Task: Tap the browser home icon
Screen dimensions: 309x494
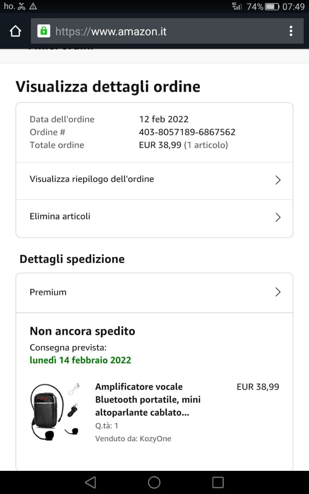Action: pos(15,31)
